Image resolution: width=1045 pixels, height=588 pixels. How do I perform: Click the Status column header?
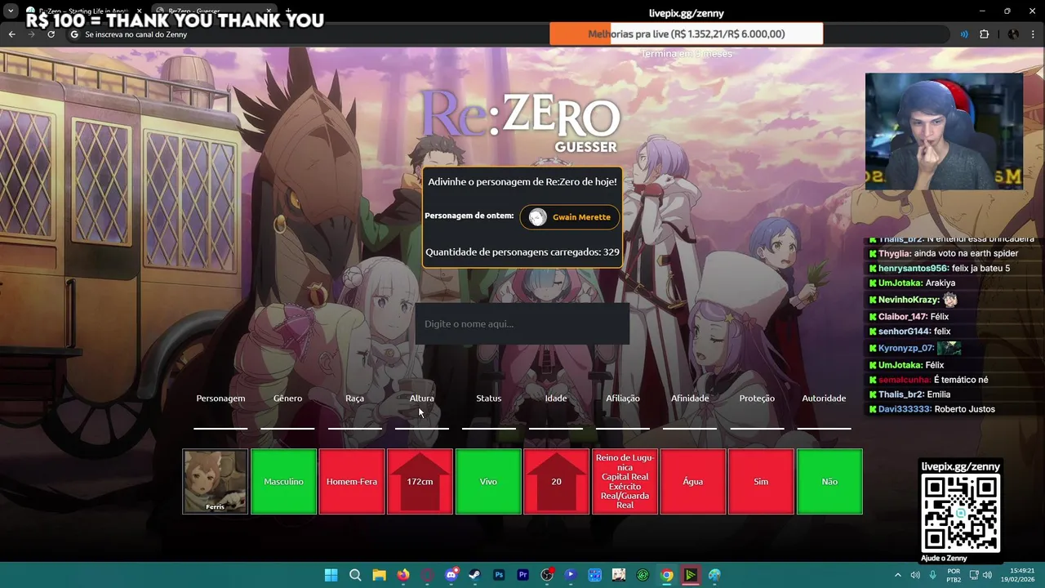(x=488, y=399)
